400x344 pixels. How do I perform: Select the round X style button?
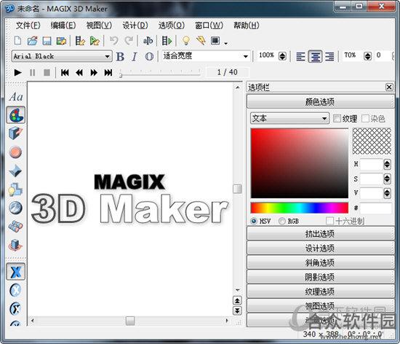[15, 290]
